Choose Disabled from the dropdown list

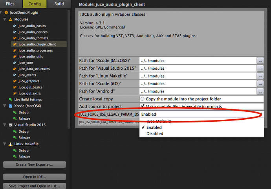click(x=201, y=134)
